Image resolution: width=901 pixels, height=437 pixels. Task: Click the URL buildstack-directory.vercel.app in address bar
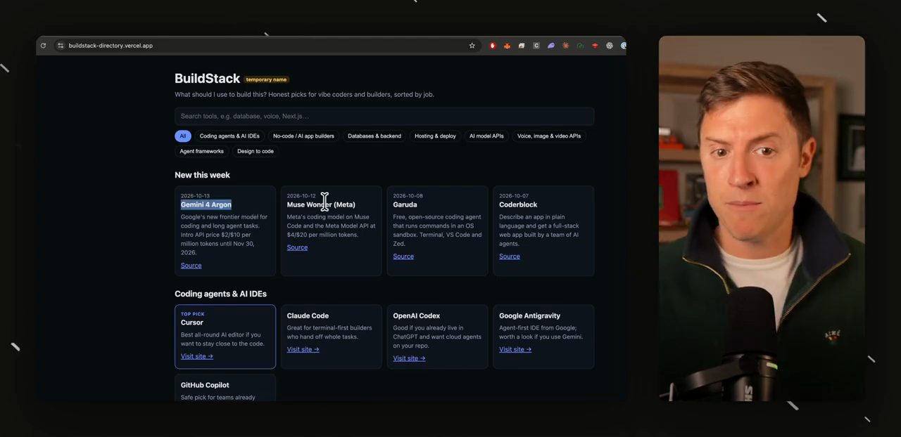[111, 46]
